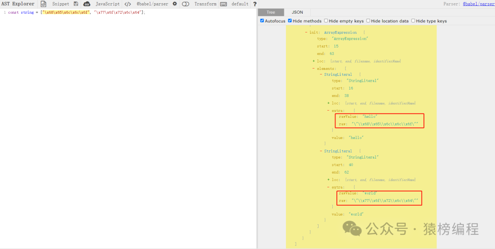Viewport: 495px width, 249px height.
Task: Click rawValue: "world" row
Action: [358, 193]
